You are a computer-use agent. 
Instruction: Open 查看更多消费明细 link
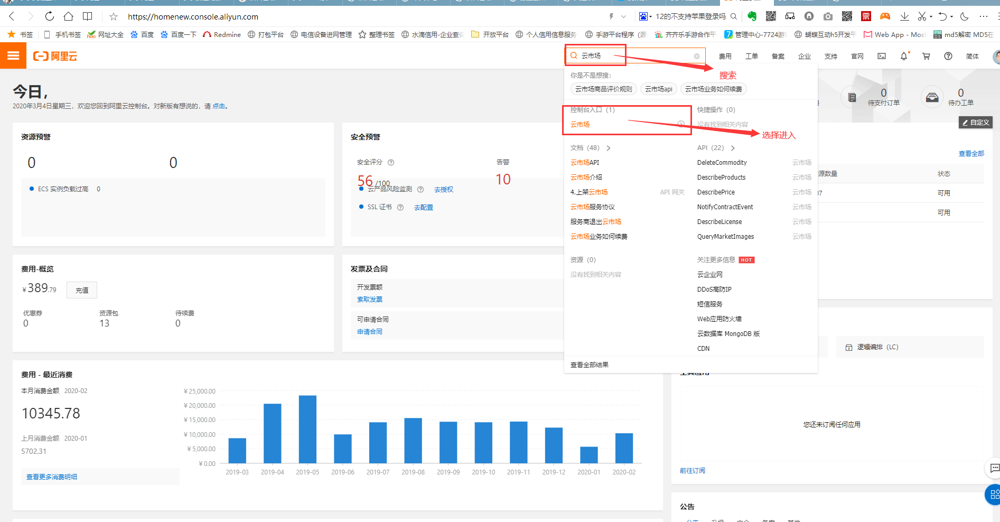click(52, 477)
